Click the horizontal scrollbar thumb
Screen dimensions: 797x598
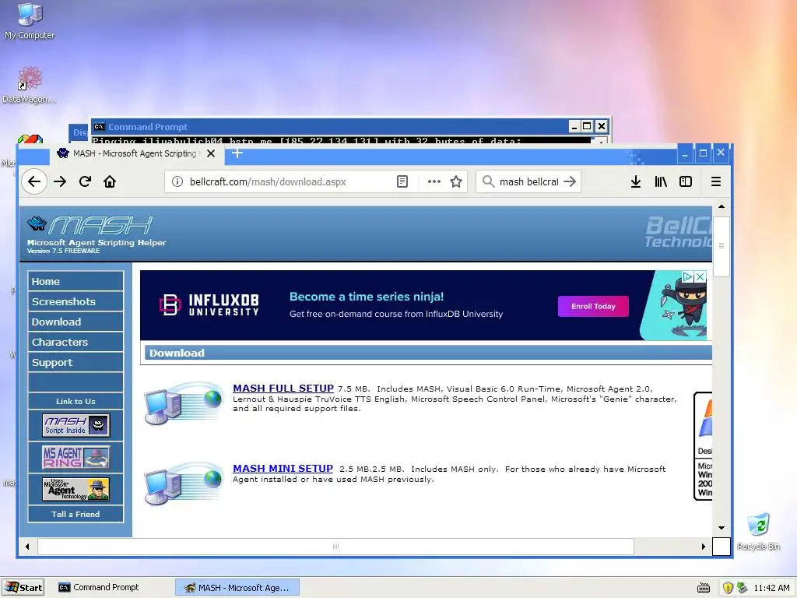[335, 547]
